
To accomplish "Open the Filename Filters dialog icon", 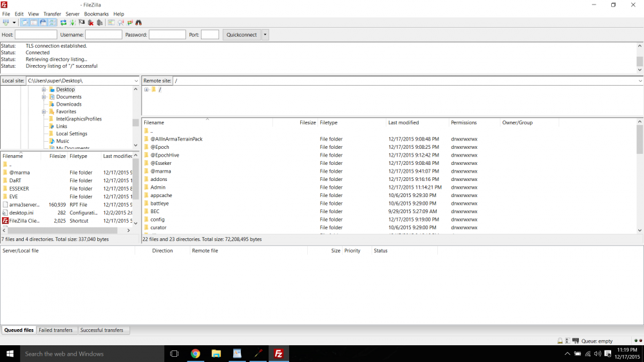I will pyautogui.click(x=111, y=23).
